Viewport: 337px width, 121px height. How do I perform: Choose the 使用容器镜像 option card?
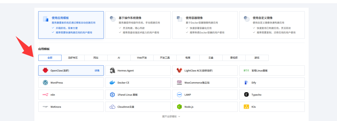205,25
